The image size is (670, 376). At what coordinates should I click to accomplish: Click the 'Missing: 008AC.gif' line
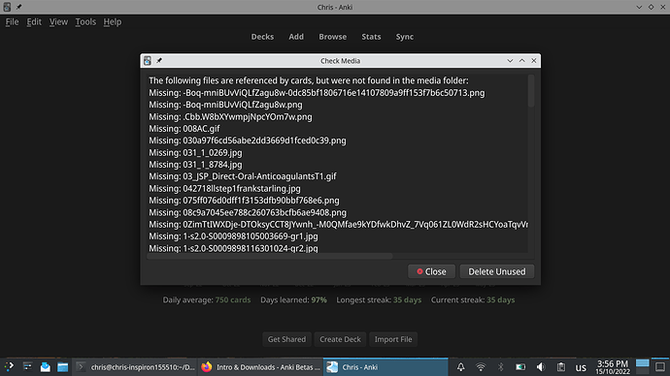[x=184, y=128]
